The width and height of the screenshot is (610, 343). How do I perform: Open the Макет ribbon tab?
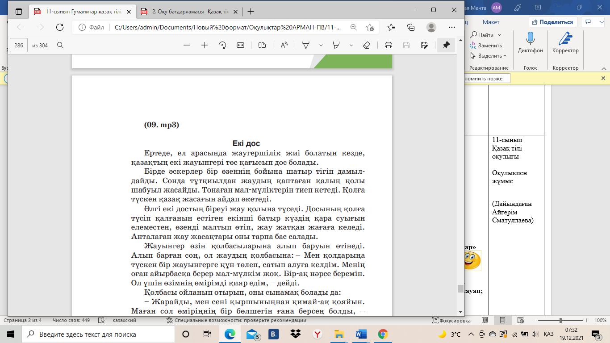(x=491, y=22)
